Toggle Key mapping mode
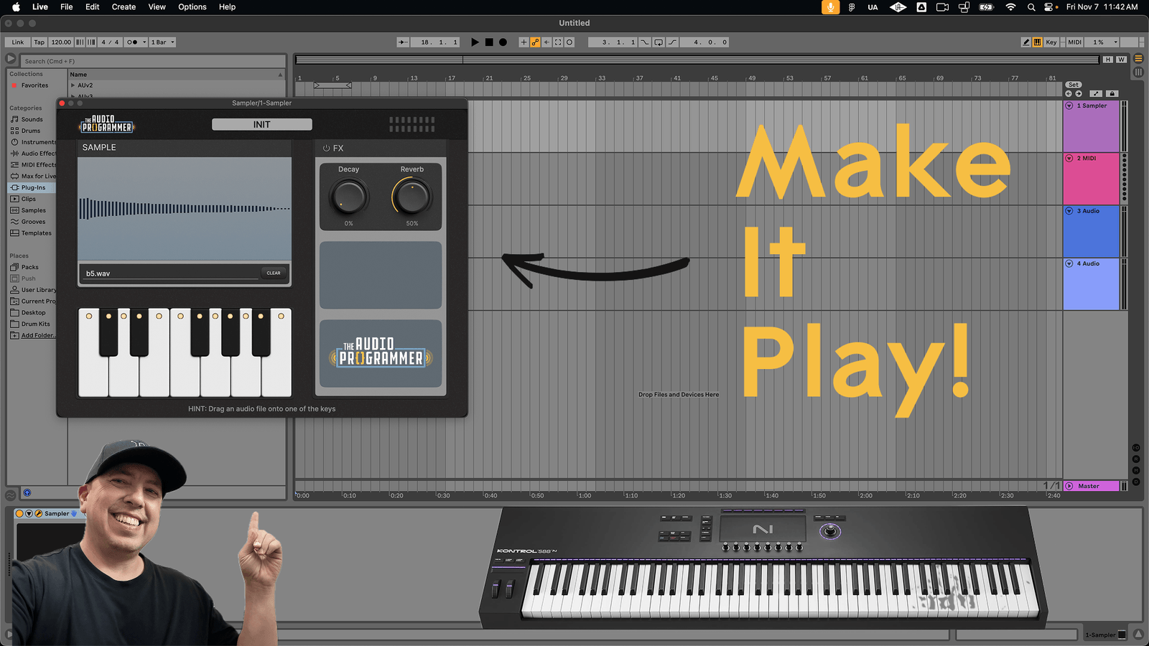 tap(1050, 42)
